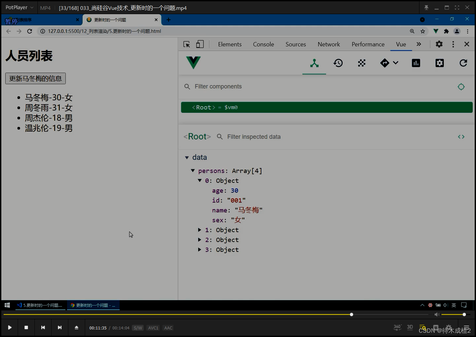Open DevTools three-dot more options menu

453,44
